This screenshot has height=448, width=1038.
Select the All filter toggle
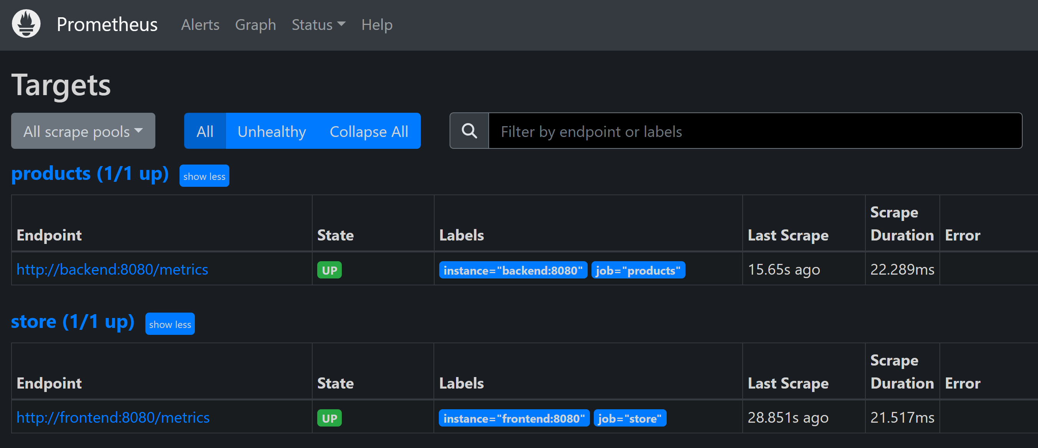click(205, 131)
